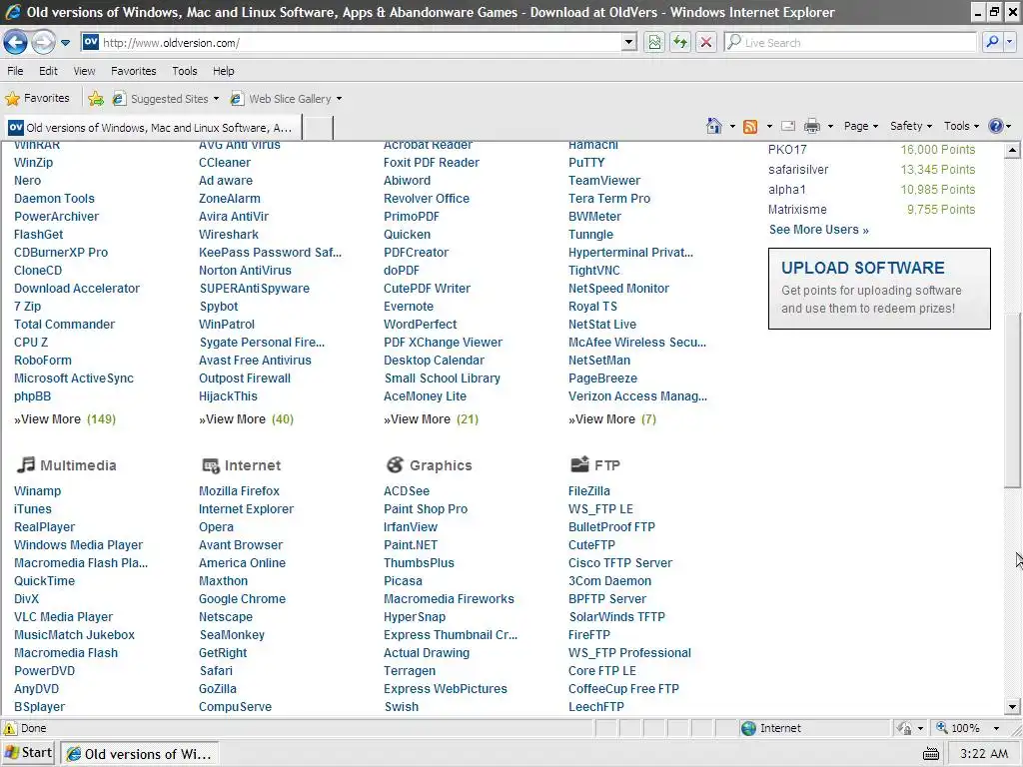
Task: Open the Web Slice Gallery dropdown
Action: (x=286, y=99)
